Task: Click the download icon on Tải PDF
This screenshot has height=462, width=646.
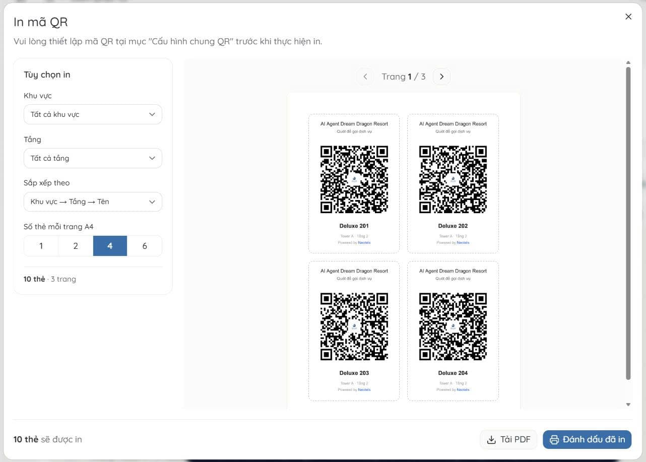Action: pyautogui.click(x=491, y=440)
